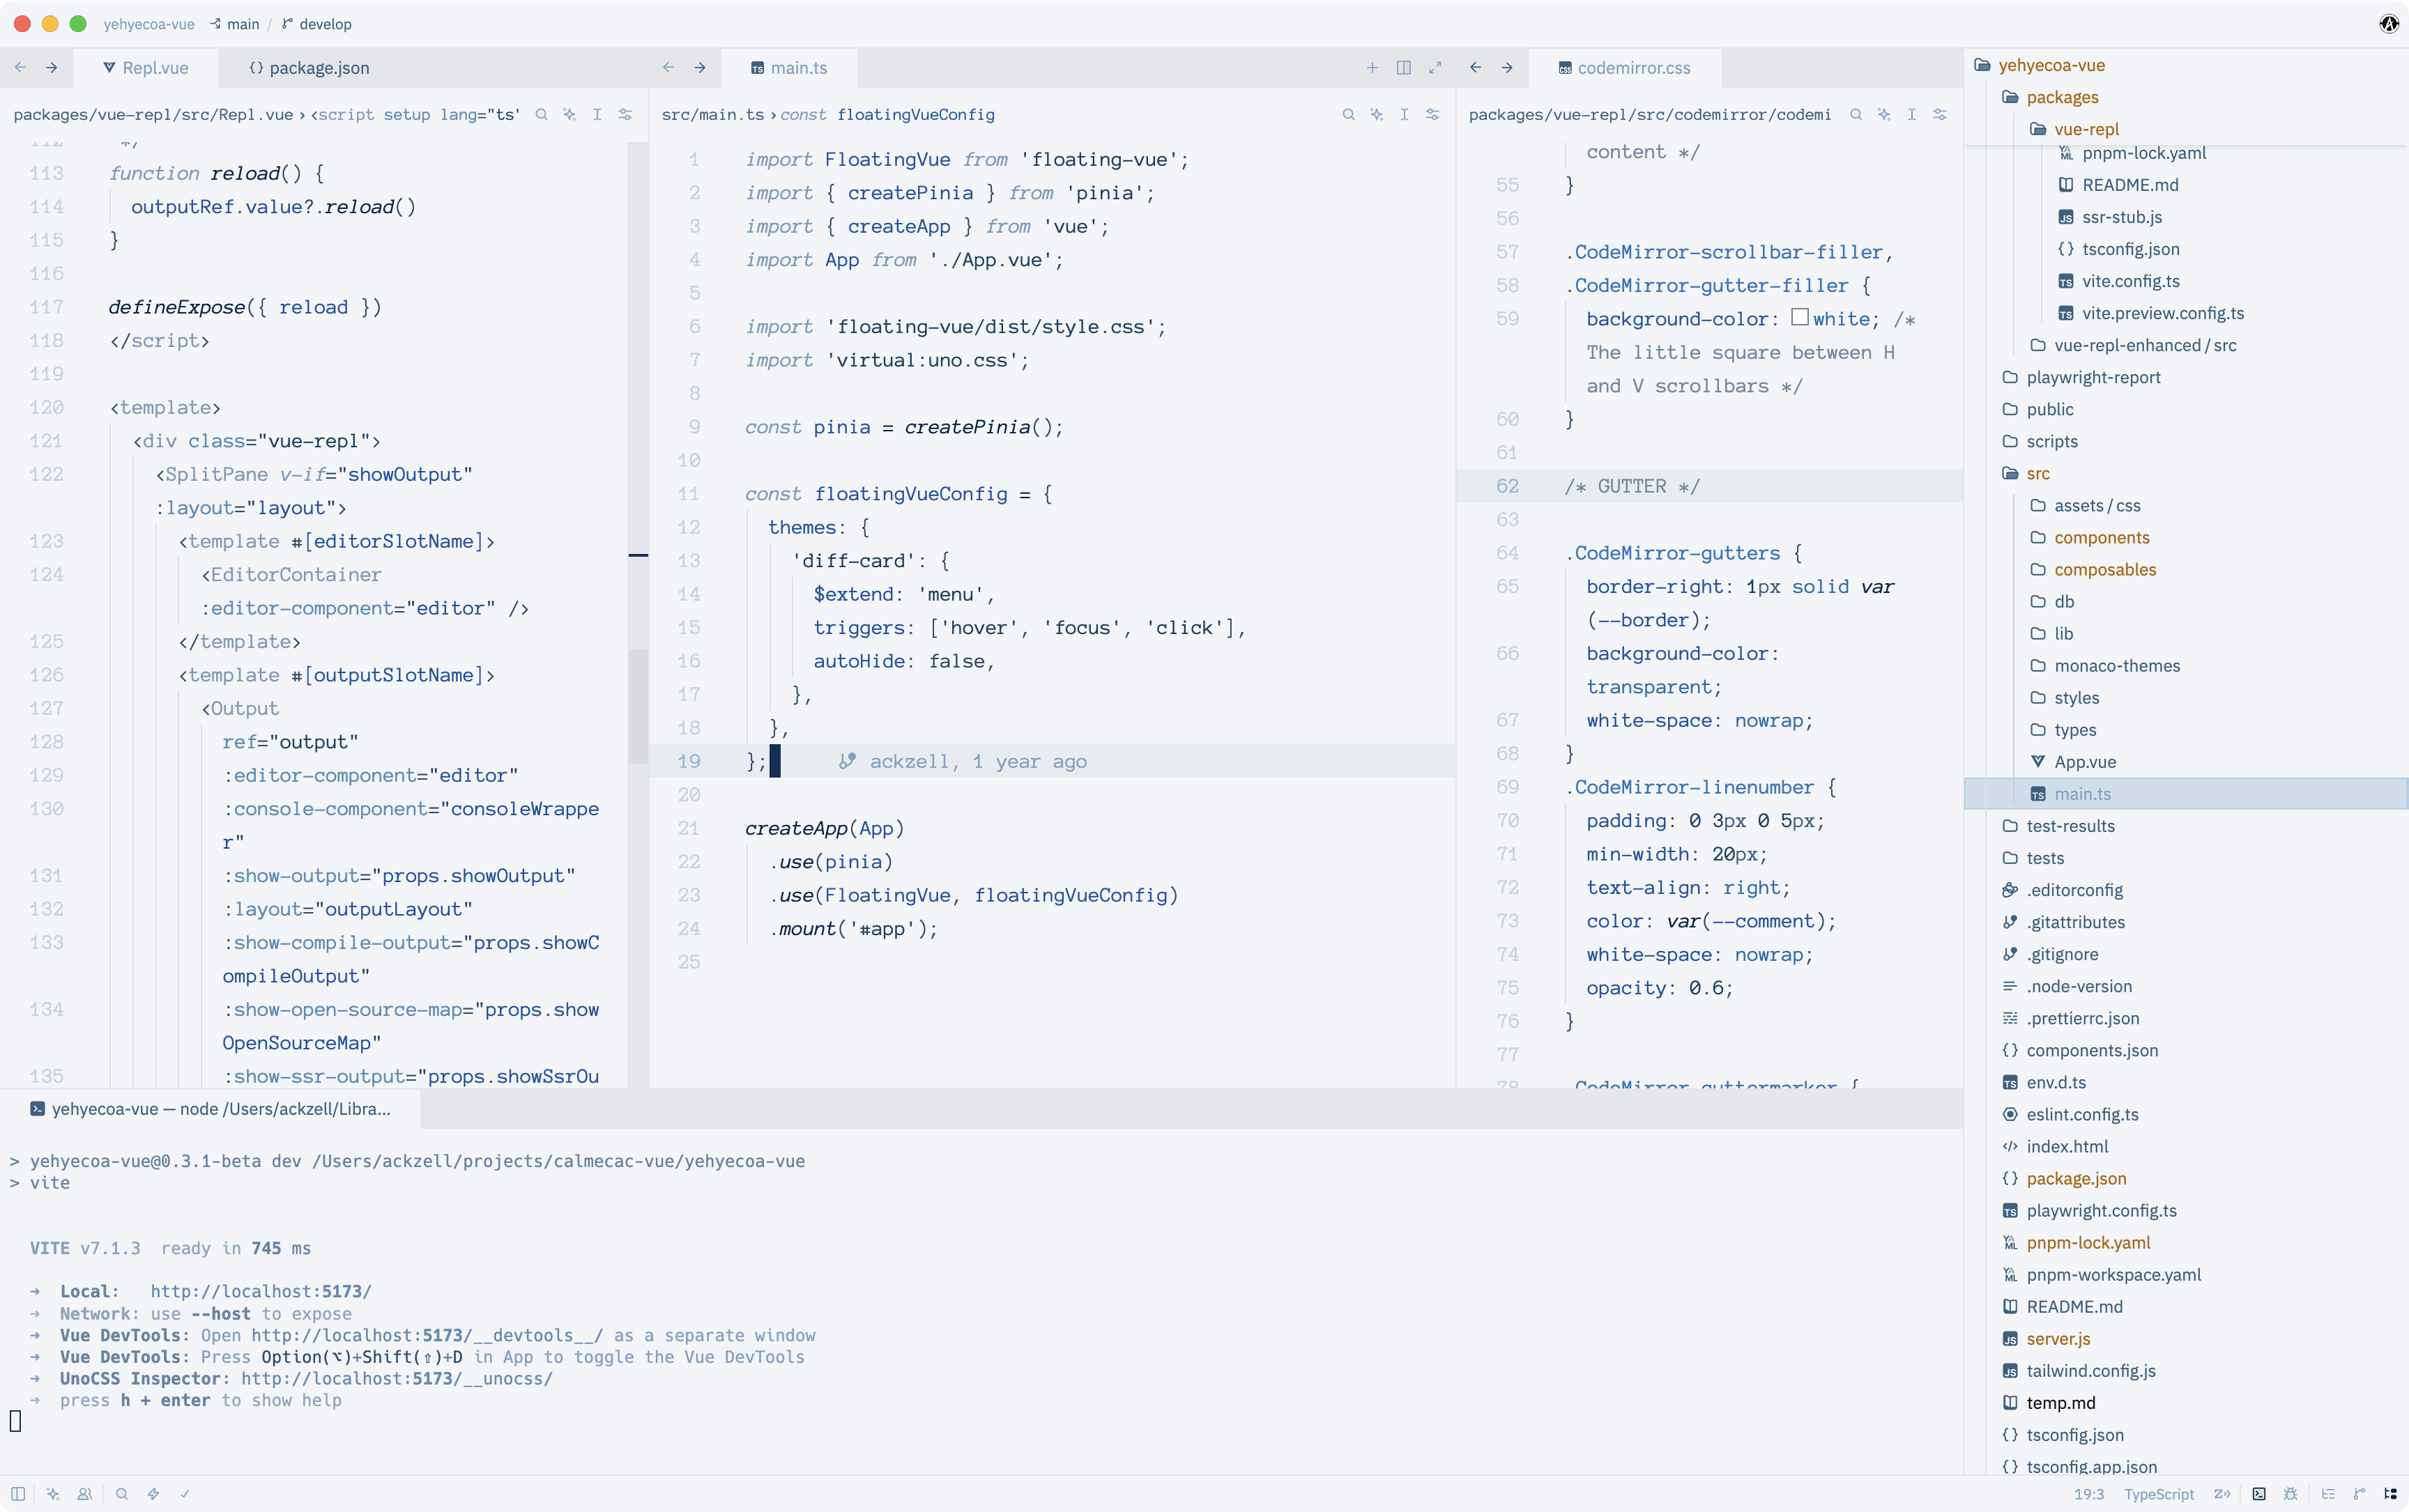Screen dimensions: 2409x1512
Task: Change the TypeScript language selector
Action: click(2159, 1494)
